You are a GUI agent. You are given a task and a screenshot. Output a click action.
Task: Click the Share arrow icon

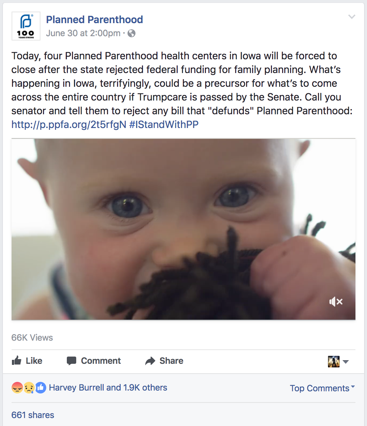pyautogui.click(x=150, y=361)
